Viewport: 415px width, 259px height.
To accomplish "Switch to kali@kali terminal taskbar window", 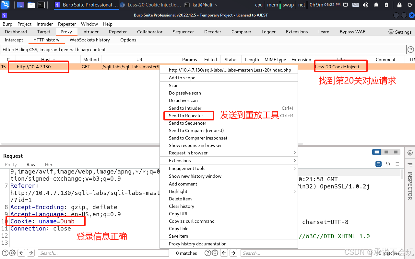I will point(201,5).
